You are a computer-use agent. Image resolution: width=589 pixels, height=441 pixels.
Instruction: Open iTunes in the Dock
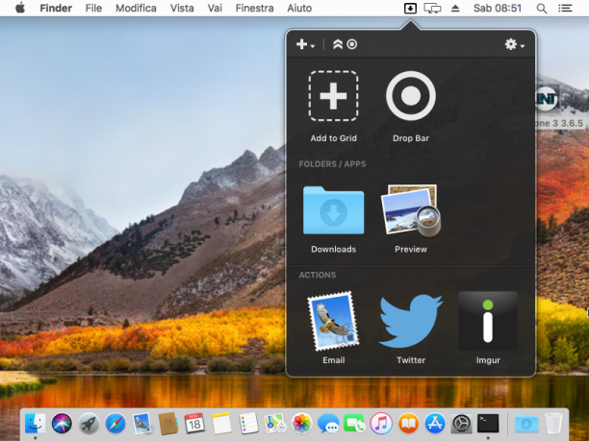coord(381,424)
